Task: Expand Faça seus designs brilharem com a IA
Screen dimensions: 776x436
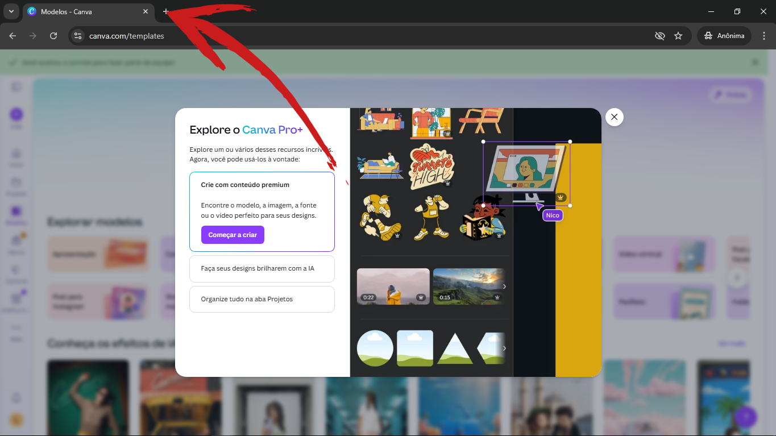Action: point(262,268)
